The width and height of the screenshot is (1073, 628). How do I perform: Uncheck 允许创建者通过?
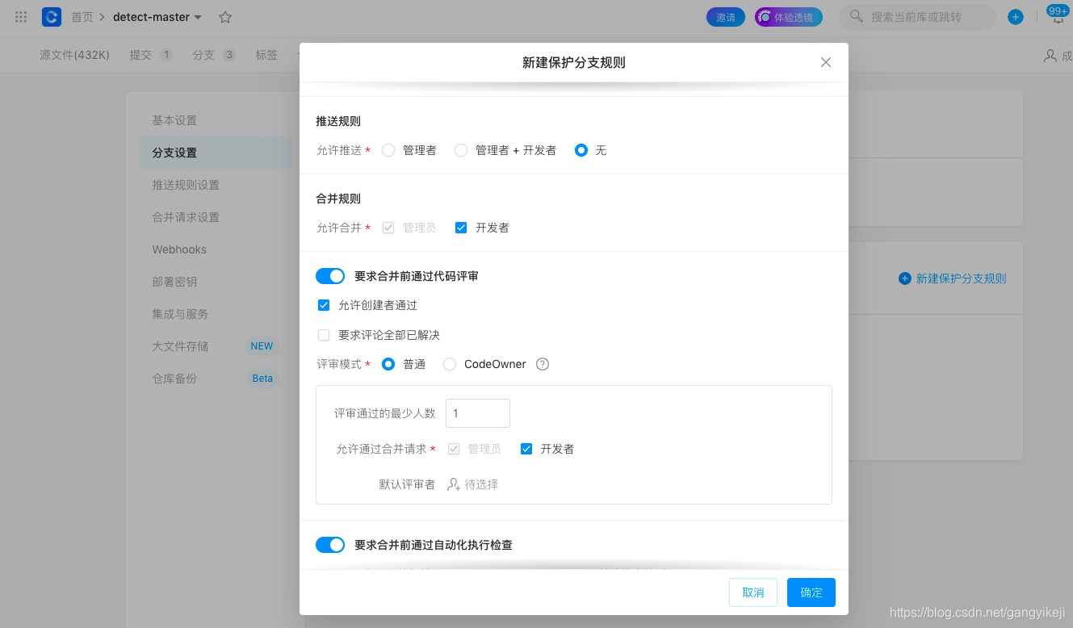pos(324,305)
